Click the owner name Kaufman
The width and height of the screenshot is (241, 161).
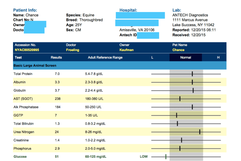coord(126,50)
